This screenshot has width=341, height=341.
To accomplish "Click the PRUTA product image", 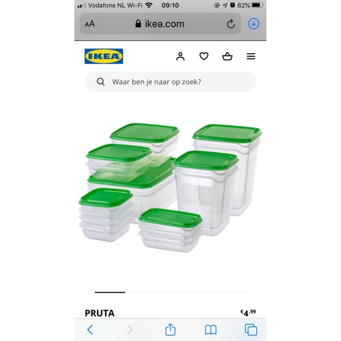I will [x=170, y=188].
